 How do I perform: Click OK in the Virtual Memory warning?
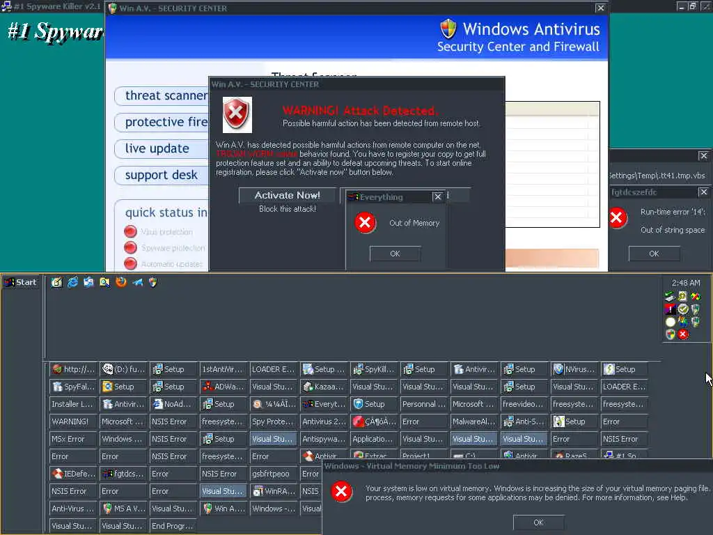538,522
